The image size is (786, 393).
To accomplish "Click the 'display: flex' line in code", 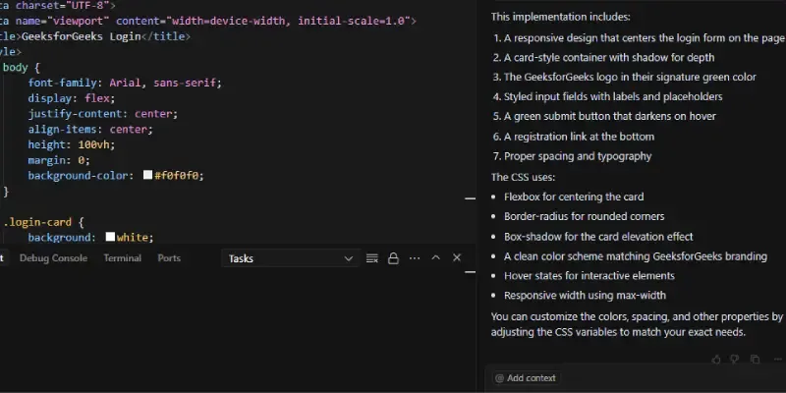I will point(72,98).
